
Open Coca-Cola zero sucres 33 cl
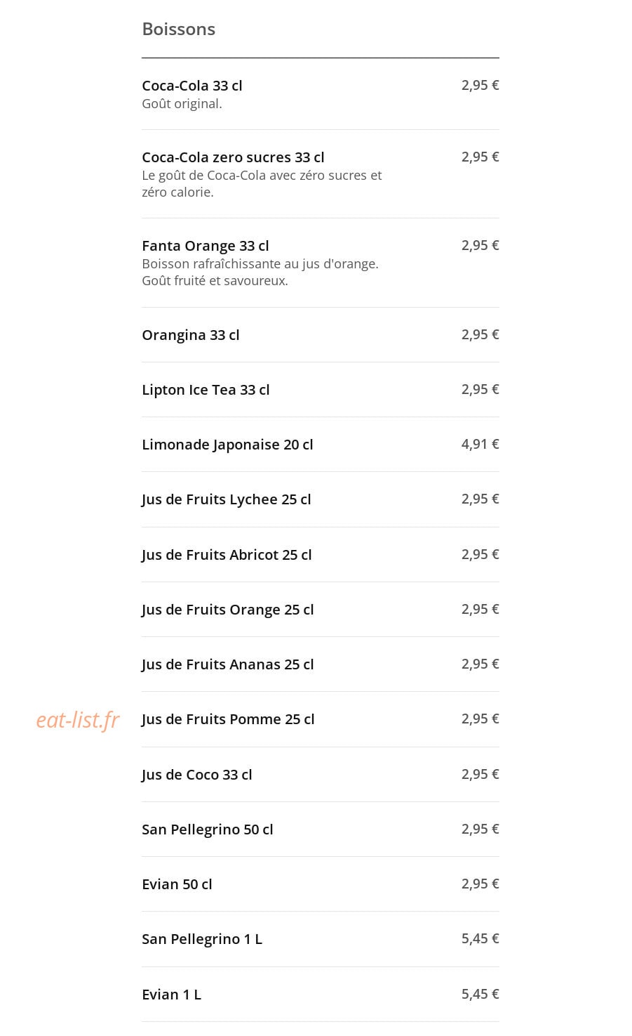coord(320,174)
